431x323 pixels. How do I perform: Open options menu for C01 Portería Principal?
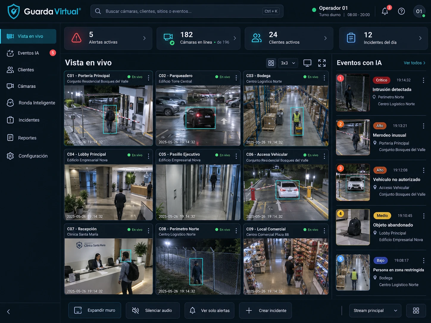point(149,78)
